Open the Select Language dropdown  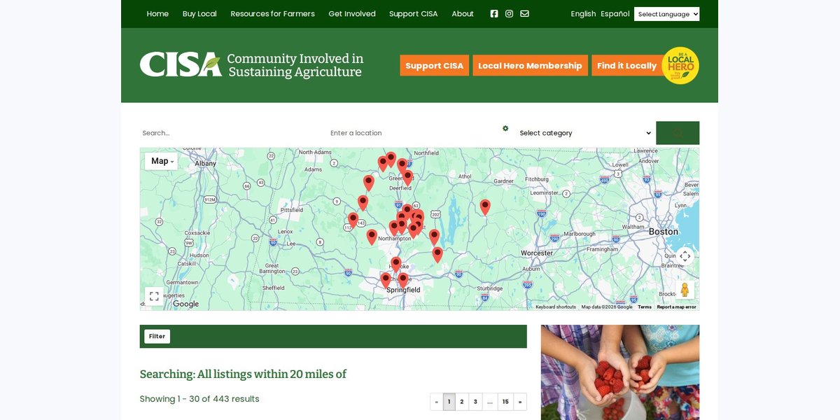pos(666,14)
